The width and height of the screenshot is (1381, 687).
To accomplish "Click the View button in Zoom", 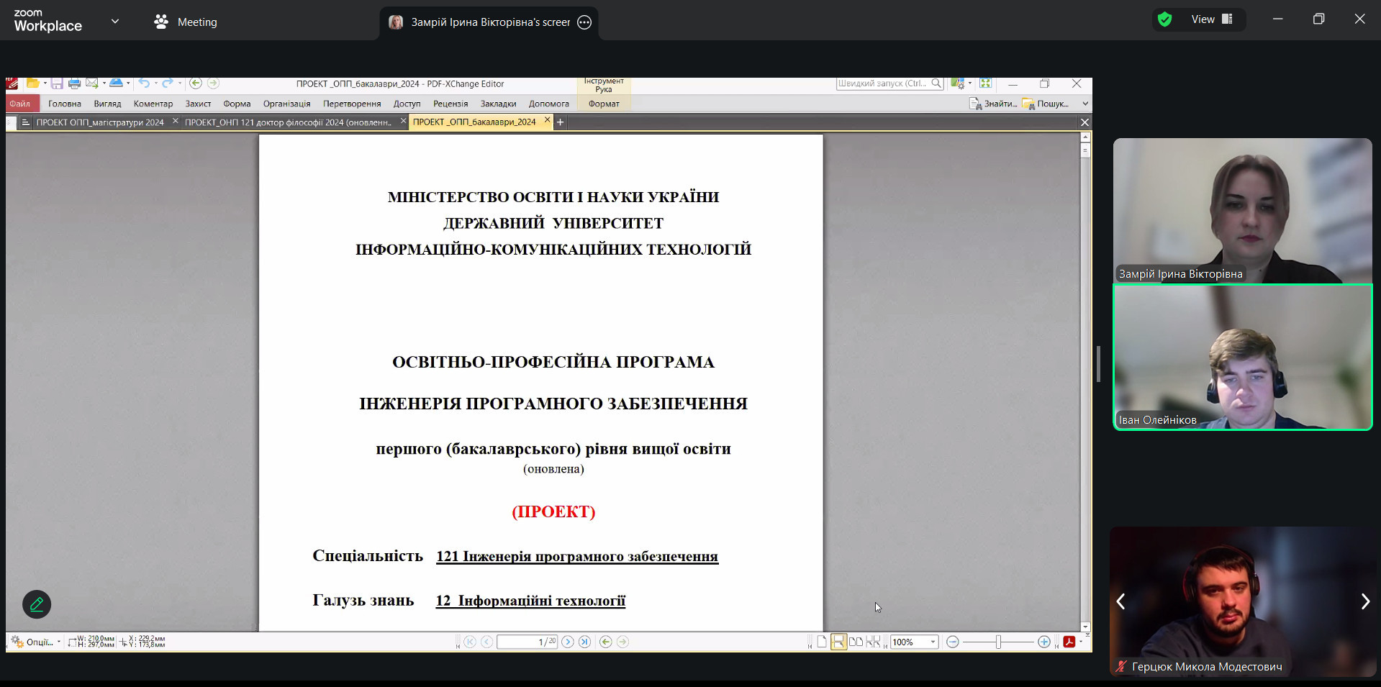I will point(1211,19).
